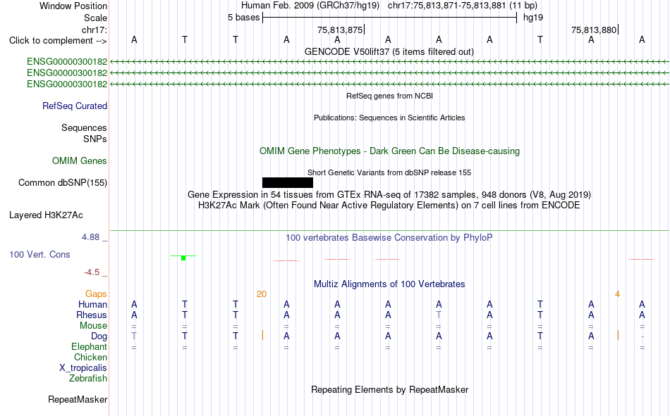This screenshot has height=416, width=670.
Task: Open the RefSeq Curated track label
Action: [75, 106]
